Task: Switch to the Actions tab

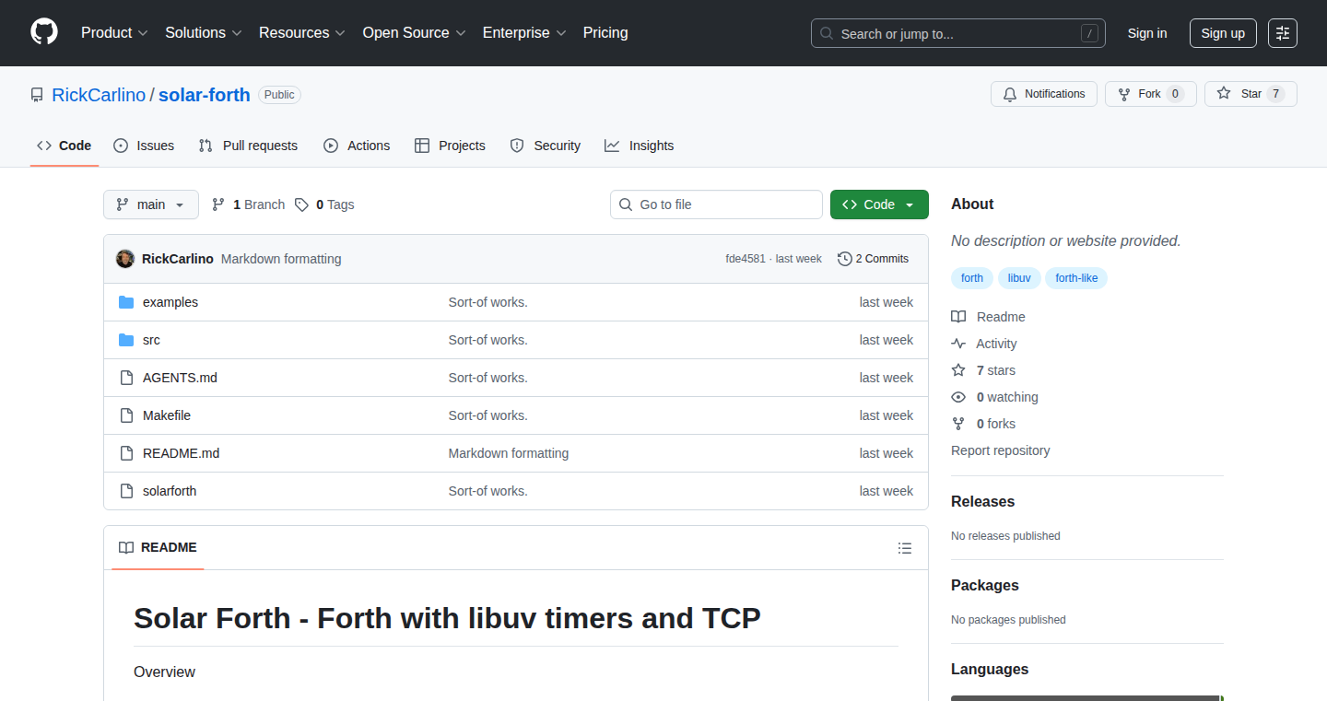Action: tap(357, 146)
